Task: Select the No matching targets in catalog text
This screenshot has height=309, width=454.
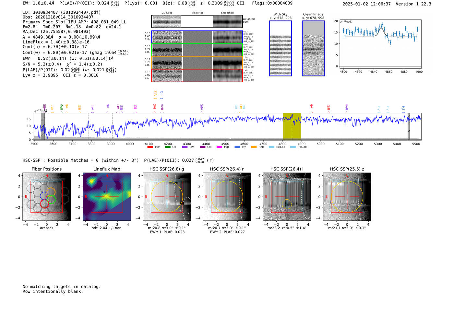Action: (62, 287)
